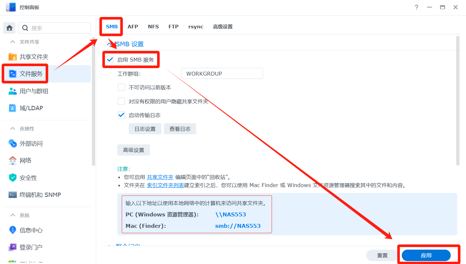The width and height of the screenshot is (466, 264).
Task: Open User & Group (用户与群组) icon
Action: [13, 91]
